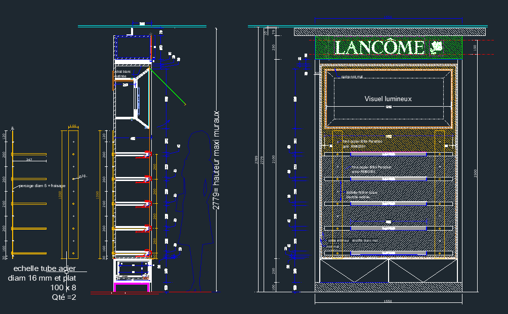Image resolution: width=508 pixels, height=314 pixels.
Task: Click the LANCÔME header sign text
Action: (x=379, y=48)
